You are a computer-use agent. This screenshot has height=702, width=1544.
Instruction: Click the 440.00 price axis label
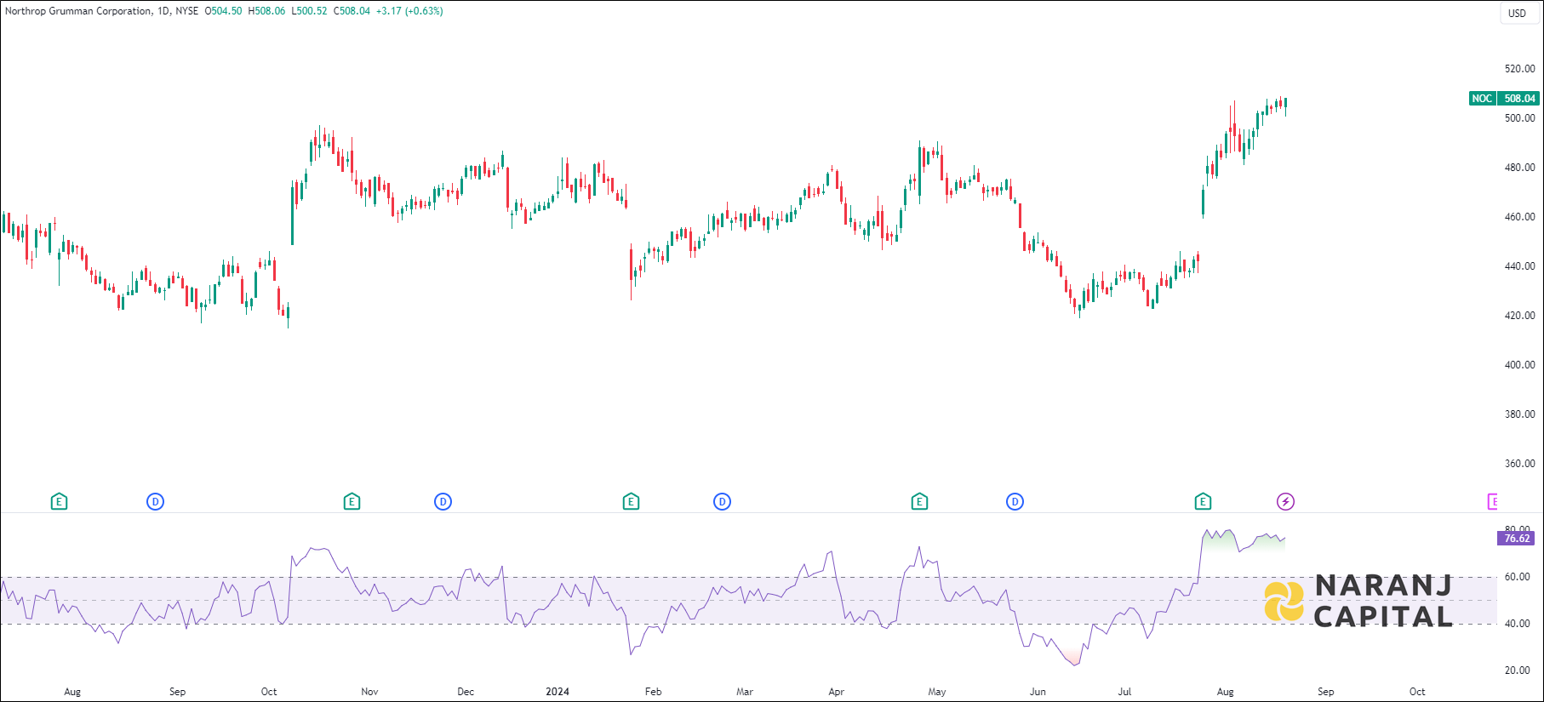pos(1519,266)
